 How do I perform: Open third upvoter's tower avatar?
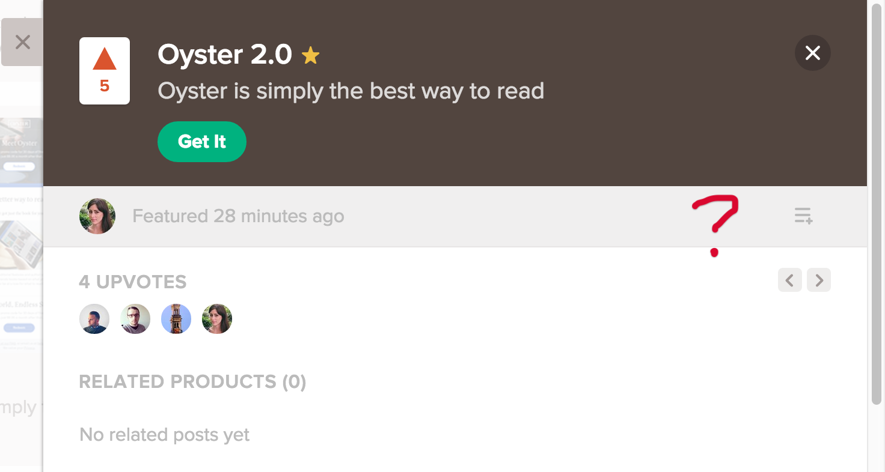click(176, 319)
